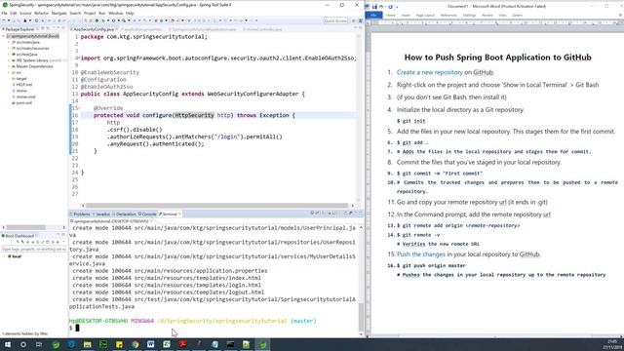Screen dimensions: 624x351
Task: Click the Spring Boot run toolbar icon
Action: tap(97, 20)
